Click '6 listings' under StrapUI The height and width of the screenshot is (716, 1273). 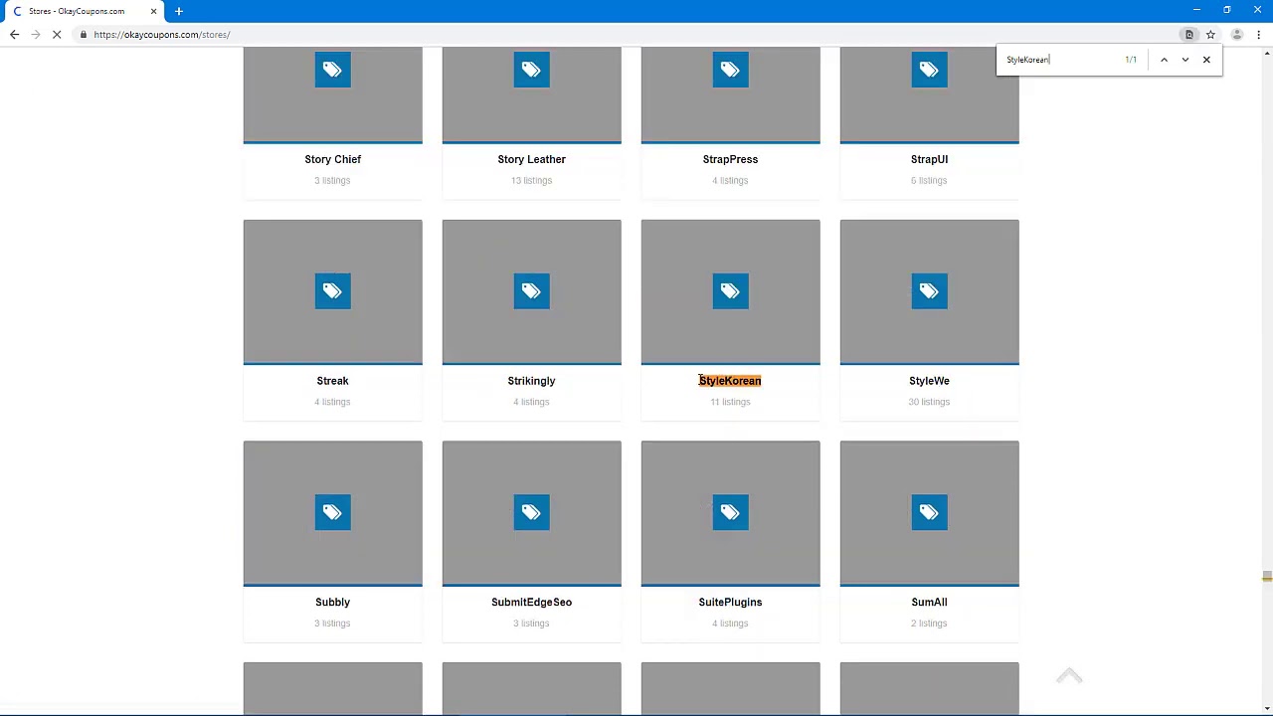click(929, 180)
